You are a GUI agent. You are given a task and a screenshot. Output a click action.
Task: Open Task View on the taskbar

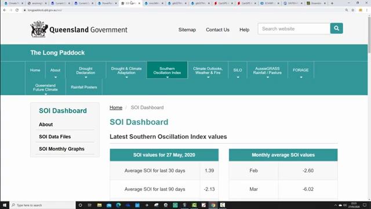point(90,205)
